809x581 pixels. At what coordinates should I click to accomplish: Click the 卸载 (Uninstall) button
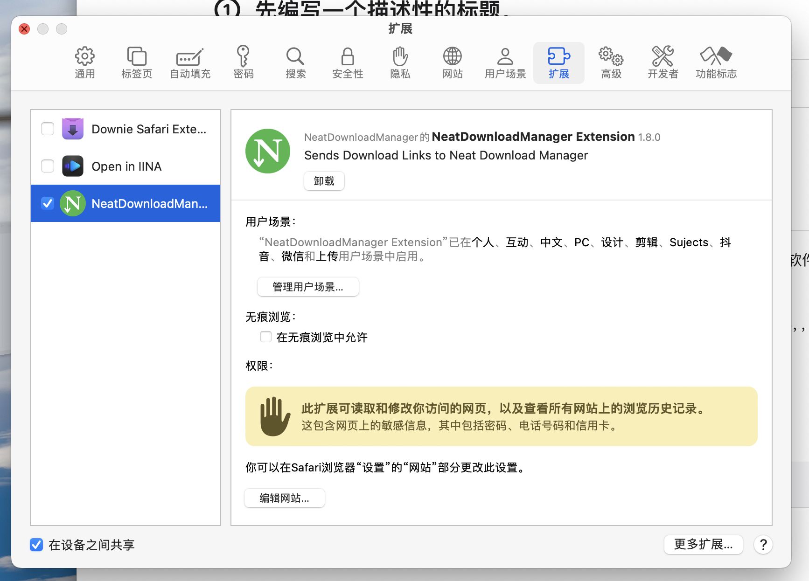(x=324, y=181)
